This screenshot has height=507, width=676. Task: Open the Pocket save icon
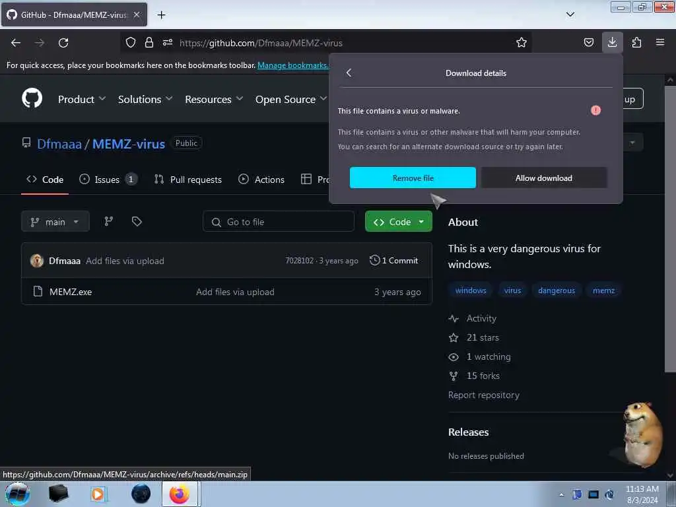[x=588, y=42]
